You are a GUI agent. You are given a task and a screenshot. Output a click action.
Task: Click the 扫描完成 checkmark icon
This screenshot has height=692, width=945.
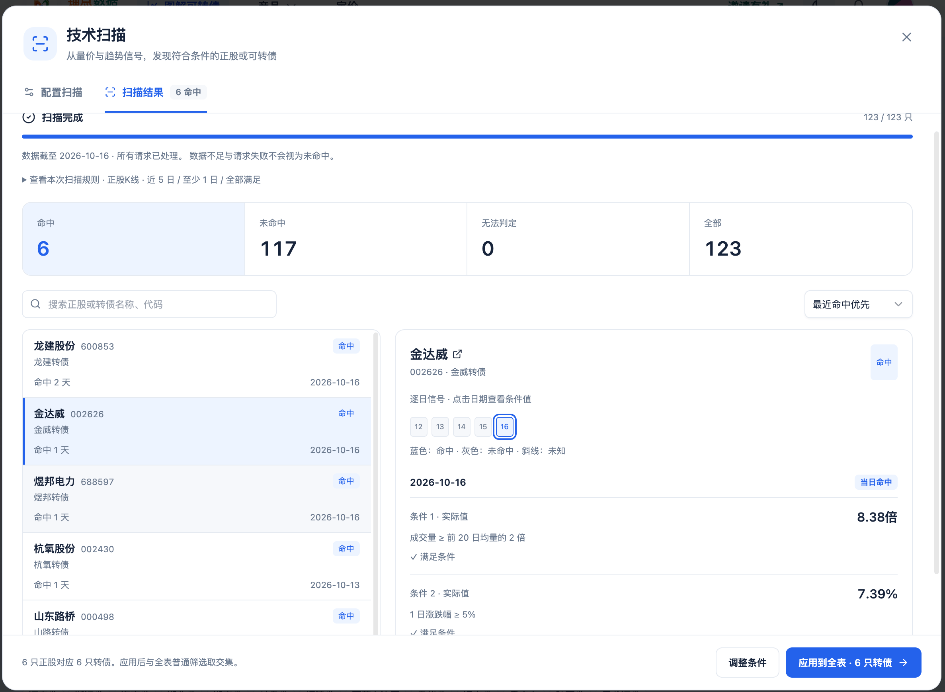[x=29, y=117]
